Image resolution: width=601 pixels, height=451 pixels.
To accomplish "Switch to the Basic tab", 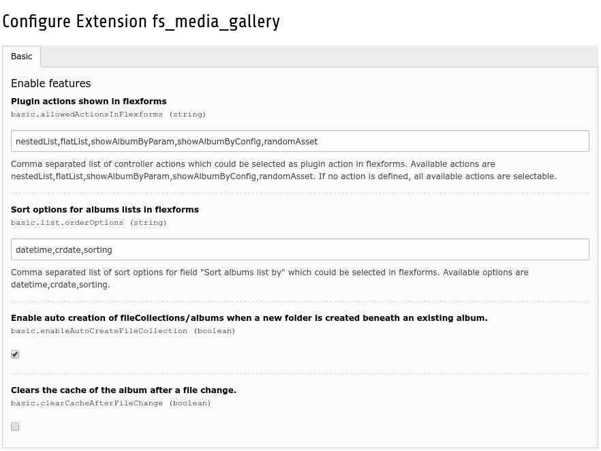I will (x=22, y=57).
